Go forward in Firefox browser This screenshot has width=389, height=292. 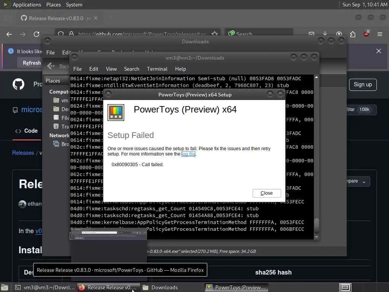[x=23, y=34]
